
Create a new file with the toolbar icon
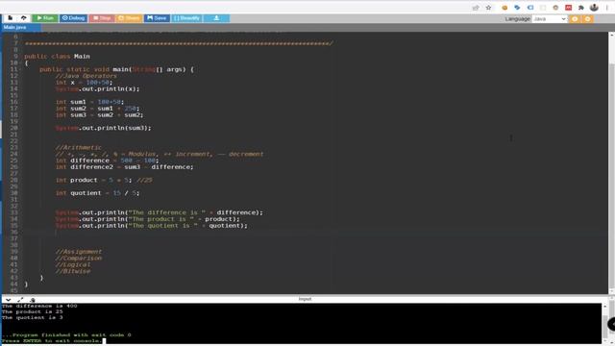pos(11,18)
